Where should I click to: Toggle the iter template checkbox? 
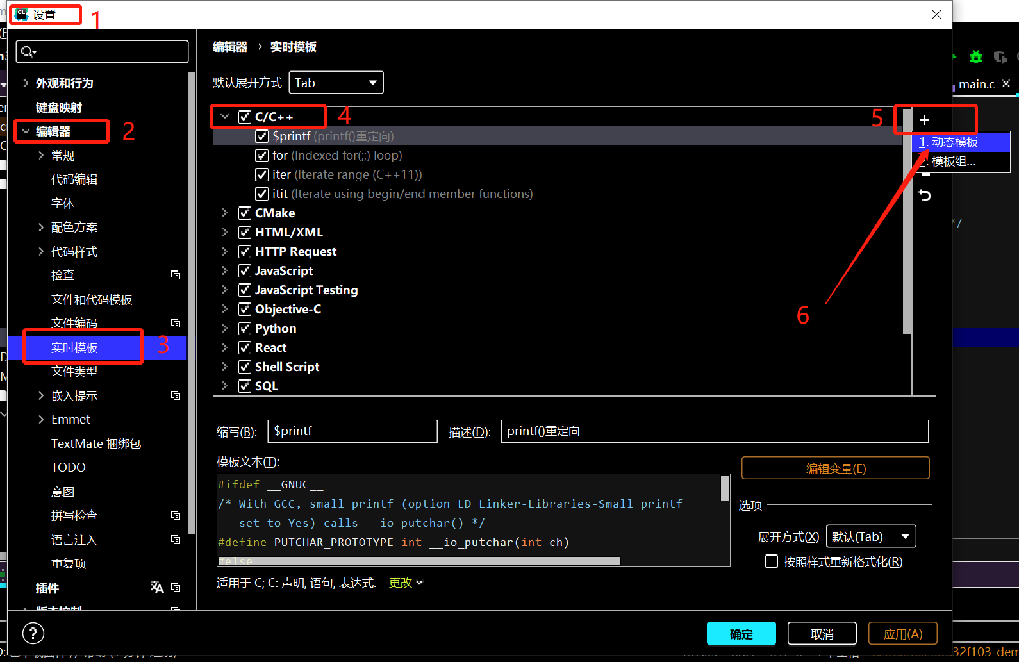(x=261, y=174)
